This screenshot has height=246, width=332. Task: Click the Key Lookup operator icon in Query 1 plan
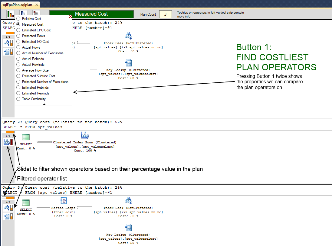click(x=128, y=63)
